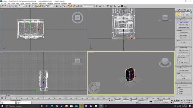193x108 pixels.
Task: Uncheck the Scale checkbox under Enabled
Action: [x=178, y=93]
